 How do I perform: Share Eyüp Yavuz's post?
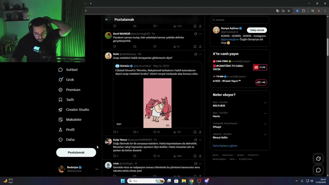pyautogui.click(x=200, y=156)
